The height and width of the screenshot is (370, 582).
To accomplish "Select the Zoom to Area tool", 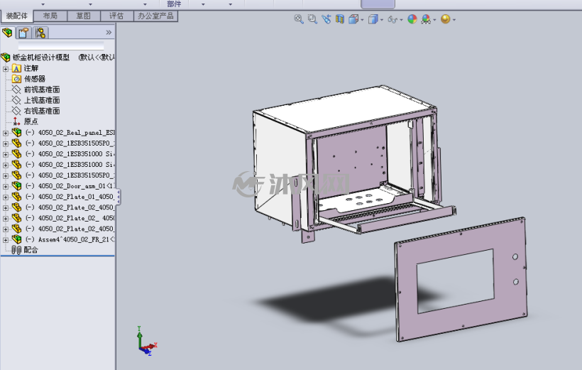I will click(312, 19).
